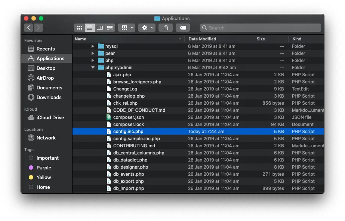The height and width of the screenshot is (221, 345).
Task: Select the config.sample.inc.php file icon
Action: pos(109,138)
